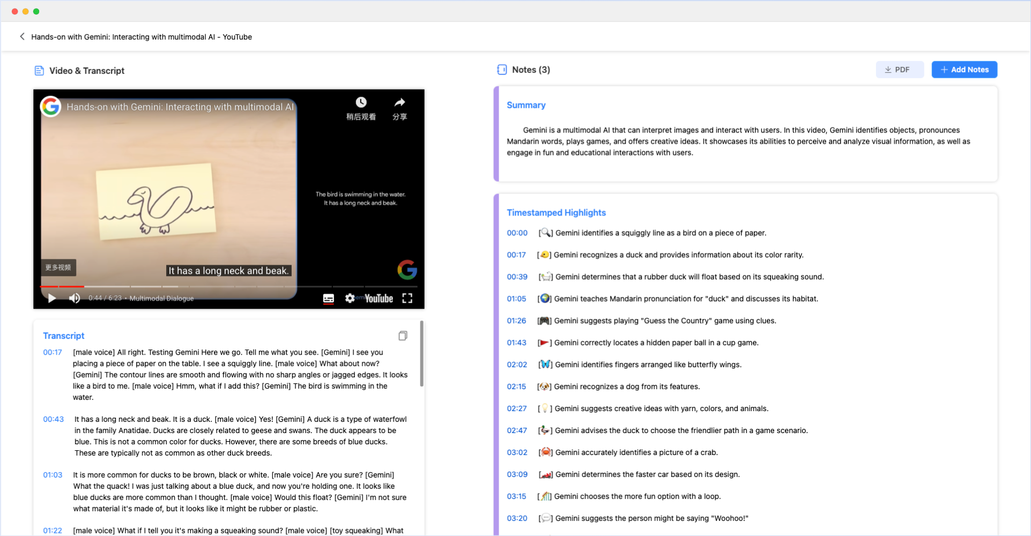
Task: Jump to transcript timestamp 00:17
Action: (x=53, y=352)
